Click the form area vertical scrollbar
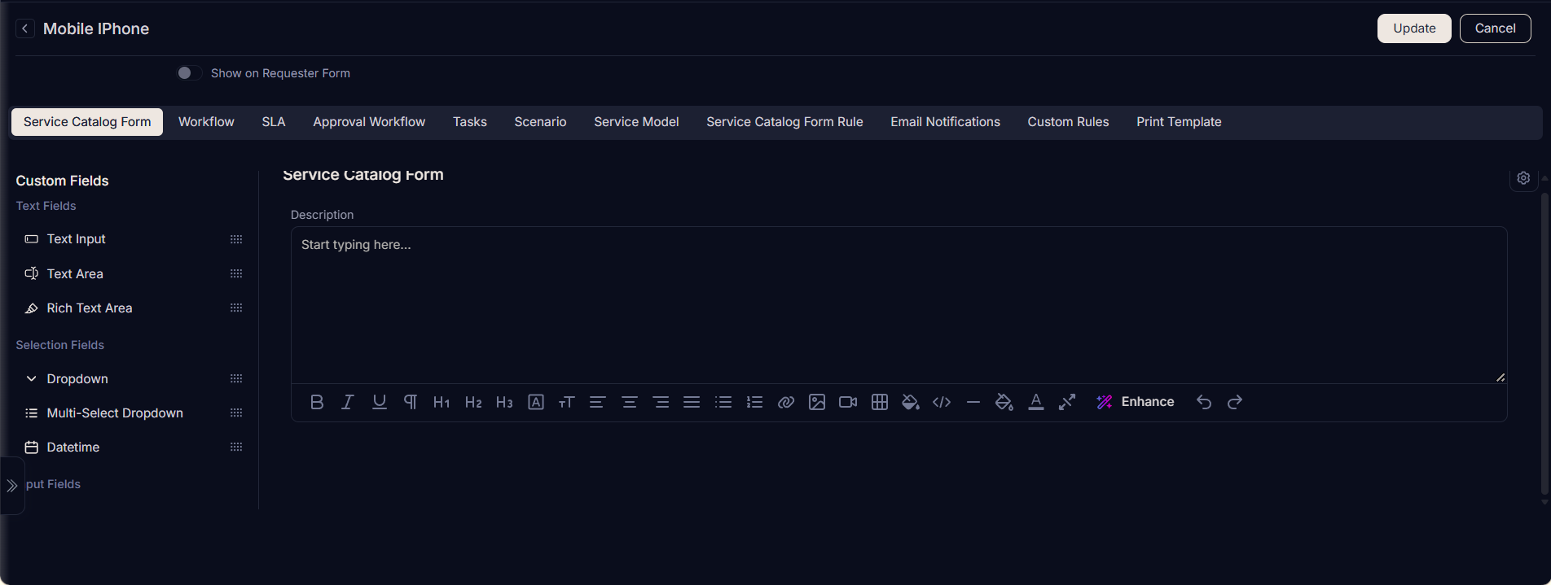The width and height of the screenshot is (1551, 585). tap(1544, 342)
